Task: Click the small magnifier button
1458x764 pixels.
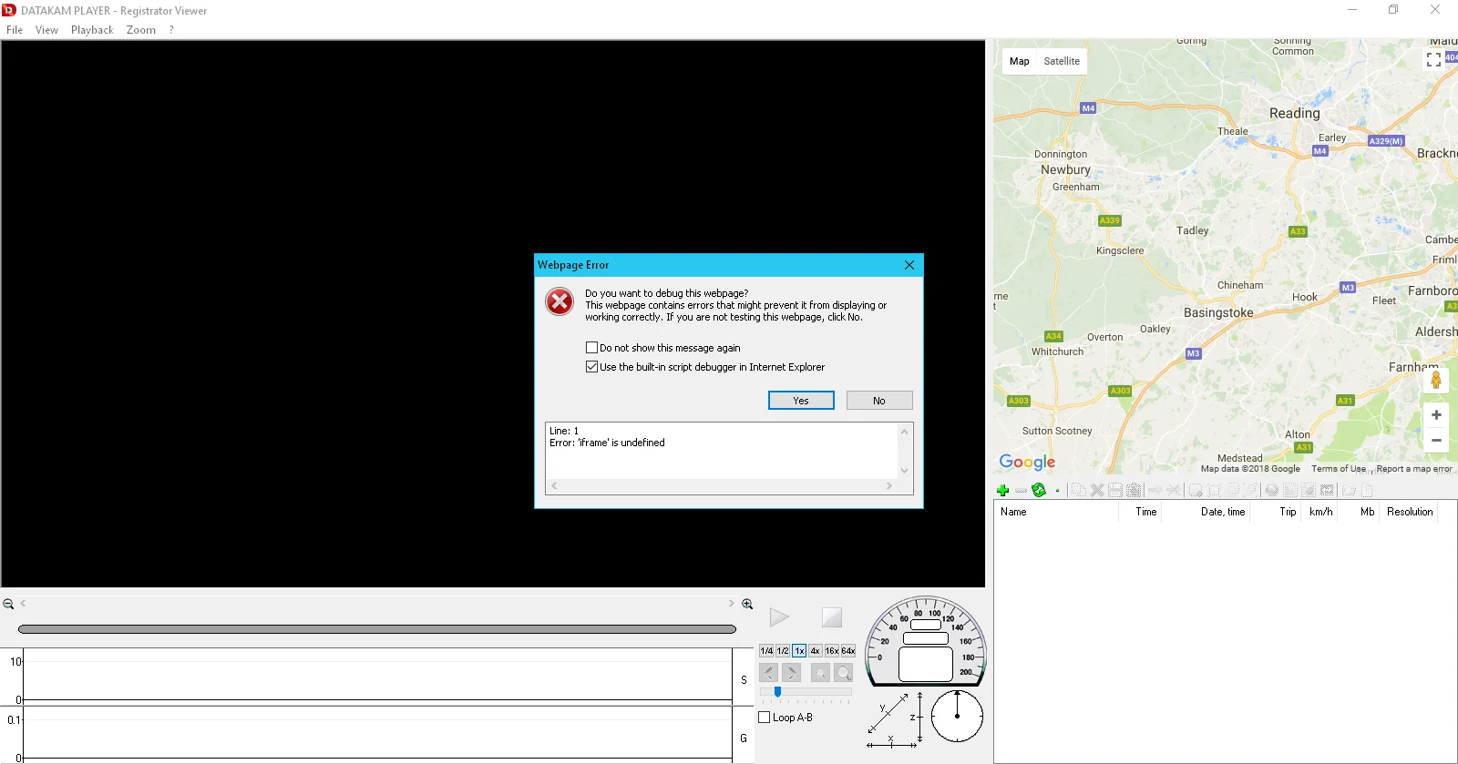Action: coord(820,673)
